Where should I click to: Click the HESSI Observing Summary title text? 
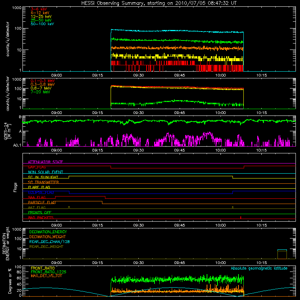(159, 3)
